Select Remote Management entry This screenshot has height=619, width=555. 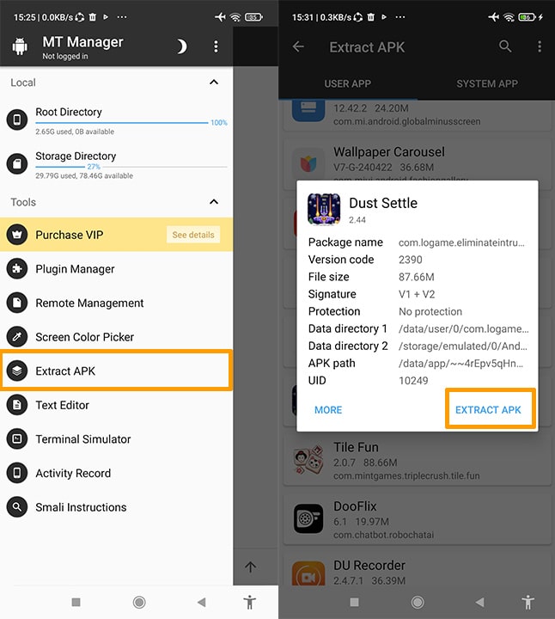click(x=116, y=303)
